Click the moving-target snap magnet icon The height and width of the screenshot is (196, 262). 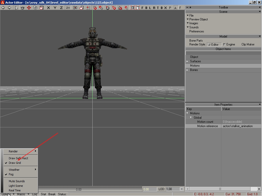[101, 8]
